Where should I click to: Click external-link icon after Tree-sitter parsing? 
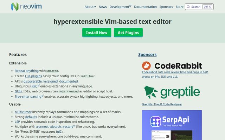pos(43,96)
